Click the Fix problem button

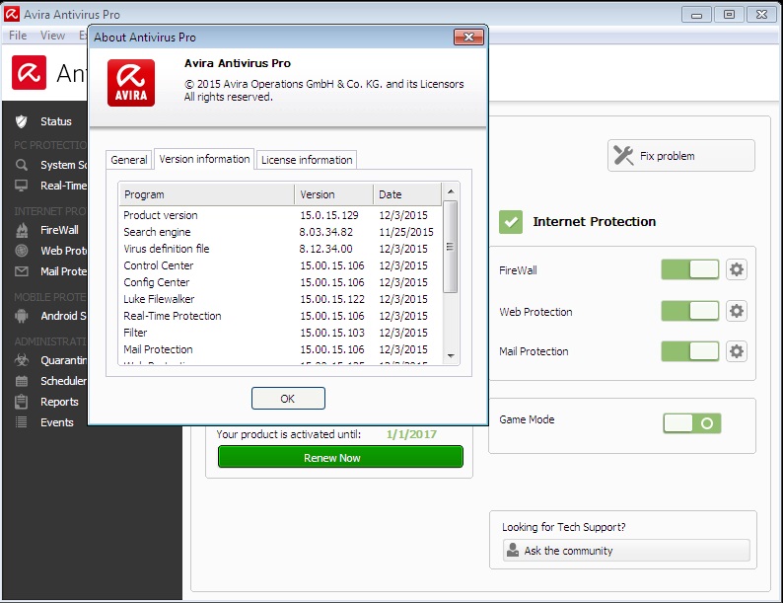tap(681, 155)
